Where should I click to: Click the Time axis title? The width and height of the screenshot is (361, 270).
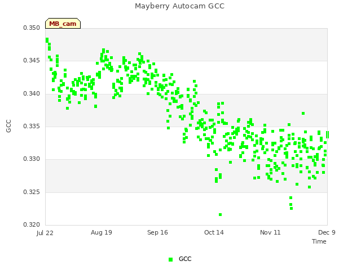319,241
